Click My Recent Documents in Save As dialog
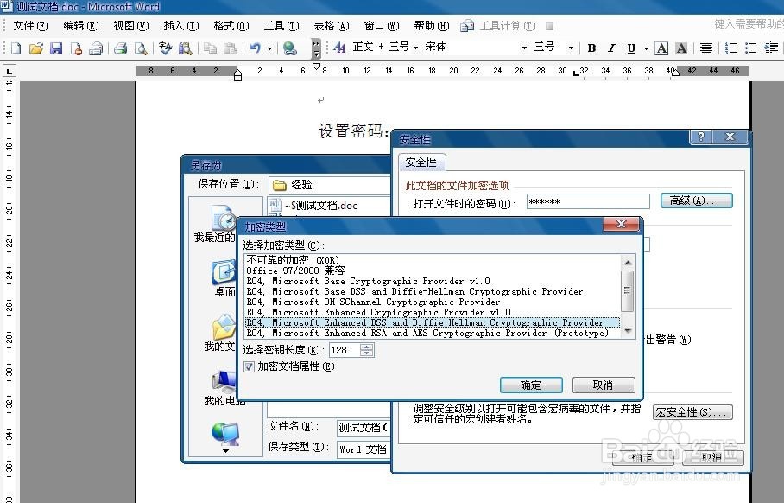 click(217, 224)
